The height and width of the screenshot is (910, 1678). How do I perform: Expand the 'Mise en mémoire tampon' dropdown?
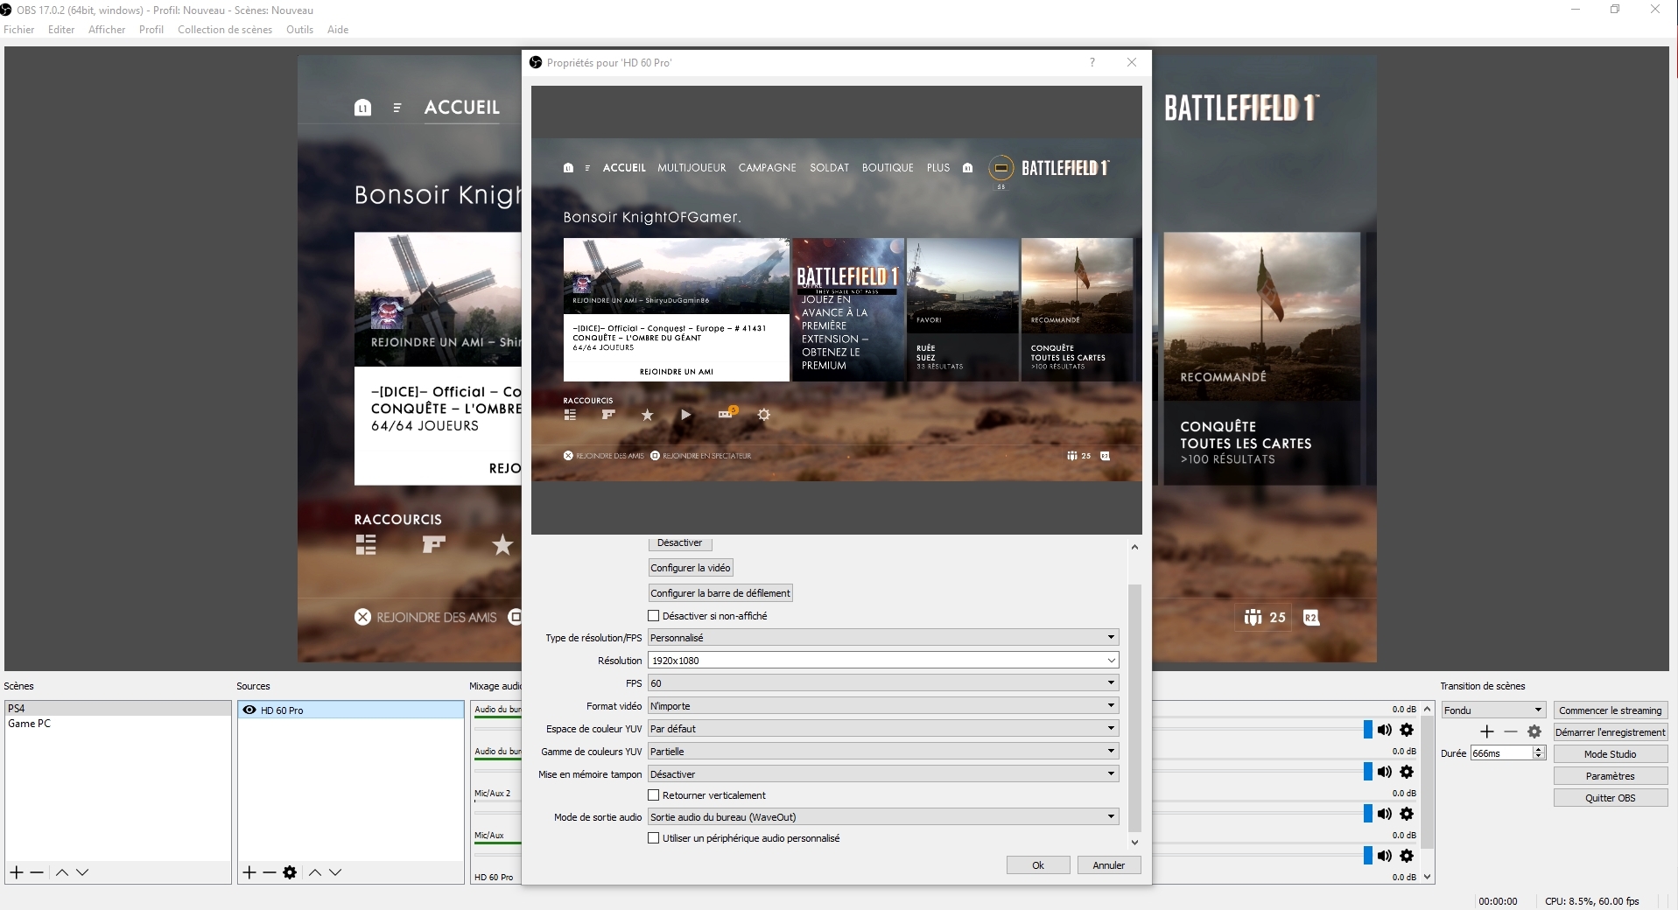coord(882,774)
